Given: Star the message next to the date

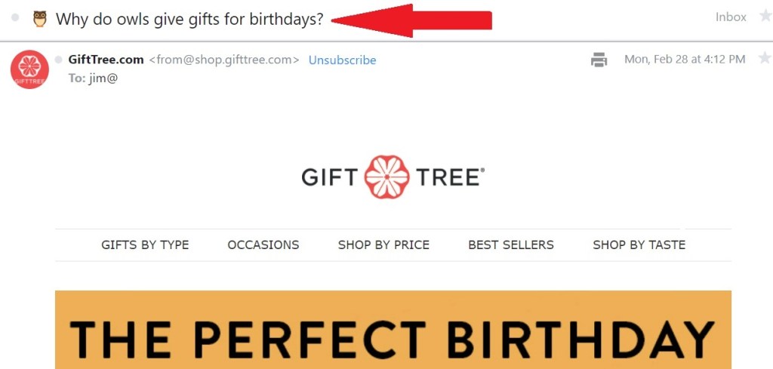Looking at the screenshot, I should click(765, 59).
